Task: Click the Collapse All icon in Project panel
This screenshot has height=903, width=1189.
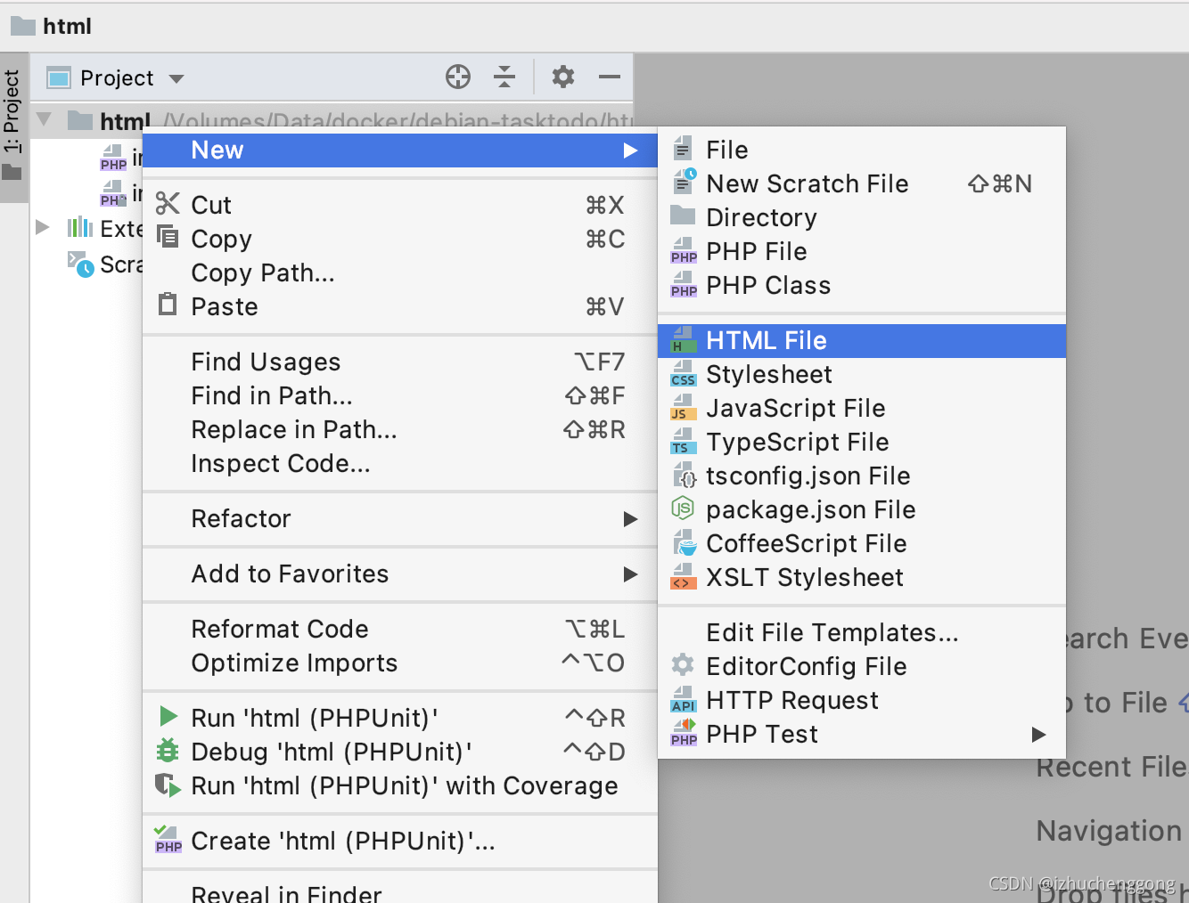Action: pos(504,77)
